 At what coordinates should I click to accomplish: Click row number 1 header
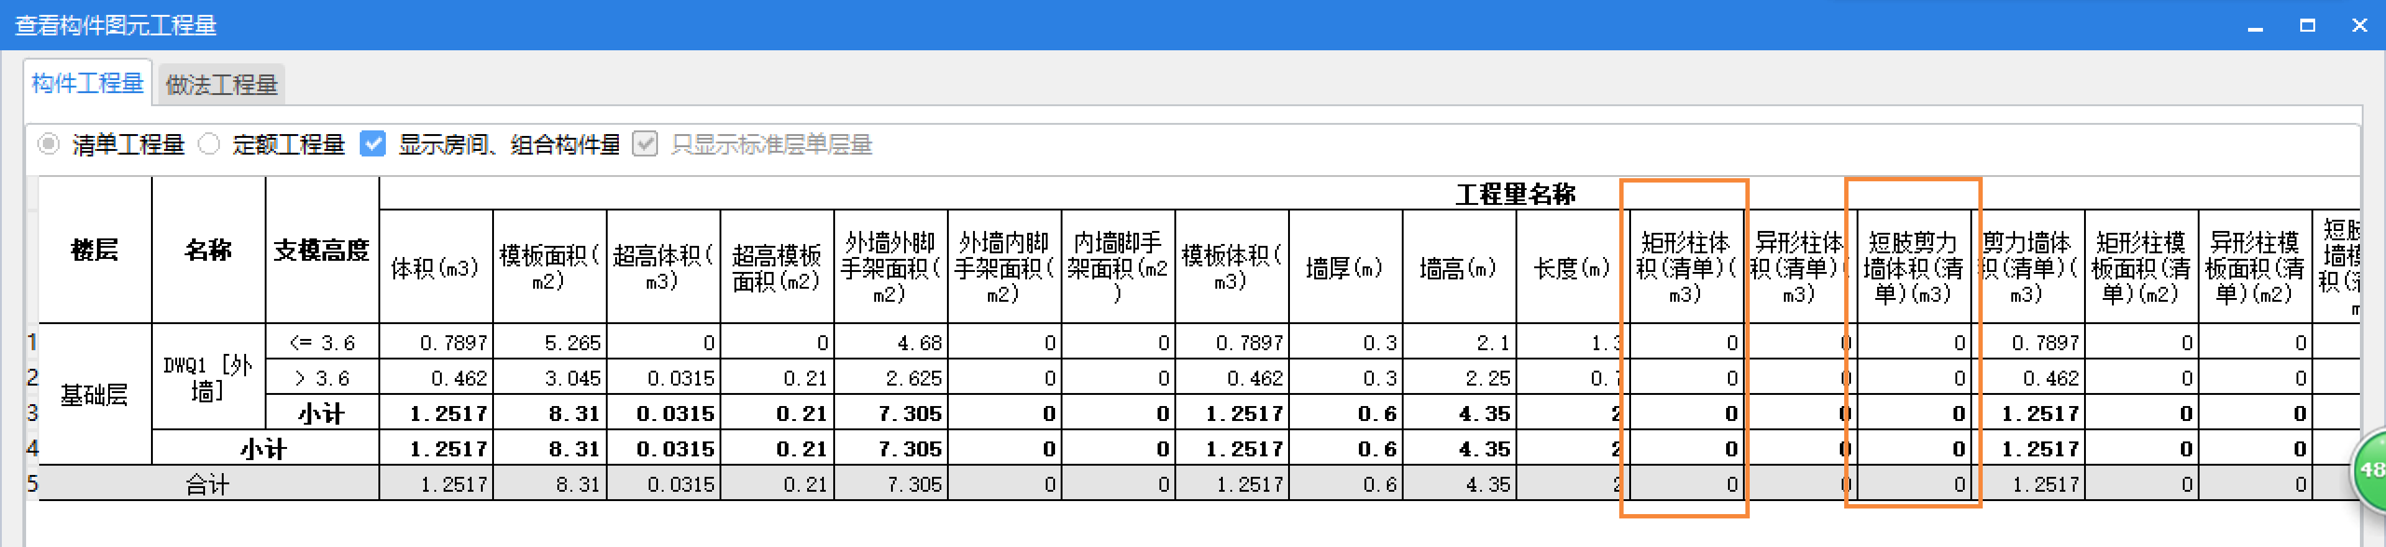[x=32, y=343]
